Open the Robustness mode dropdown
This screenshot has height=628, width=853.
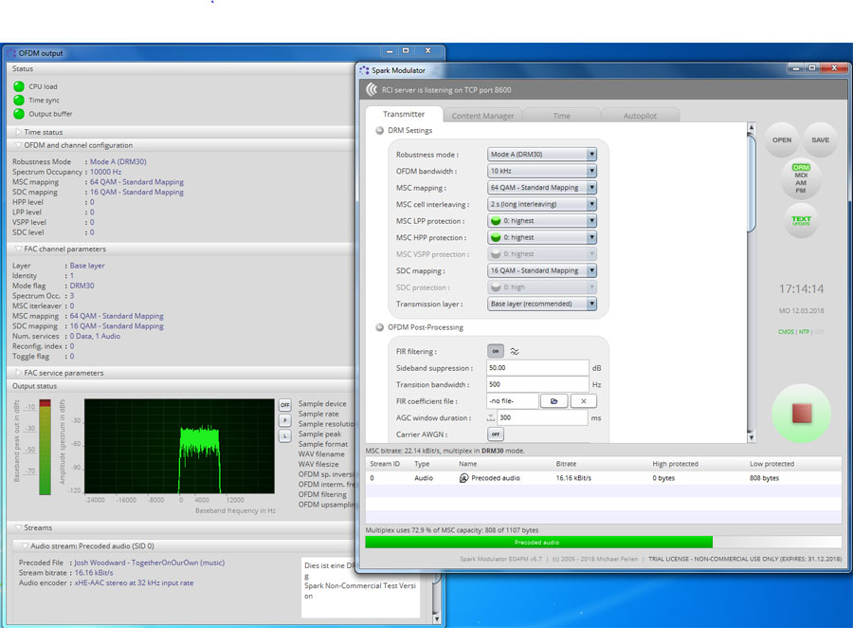(542, 155)
